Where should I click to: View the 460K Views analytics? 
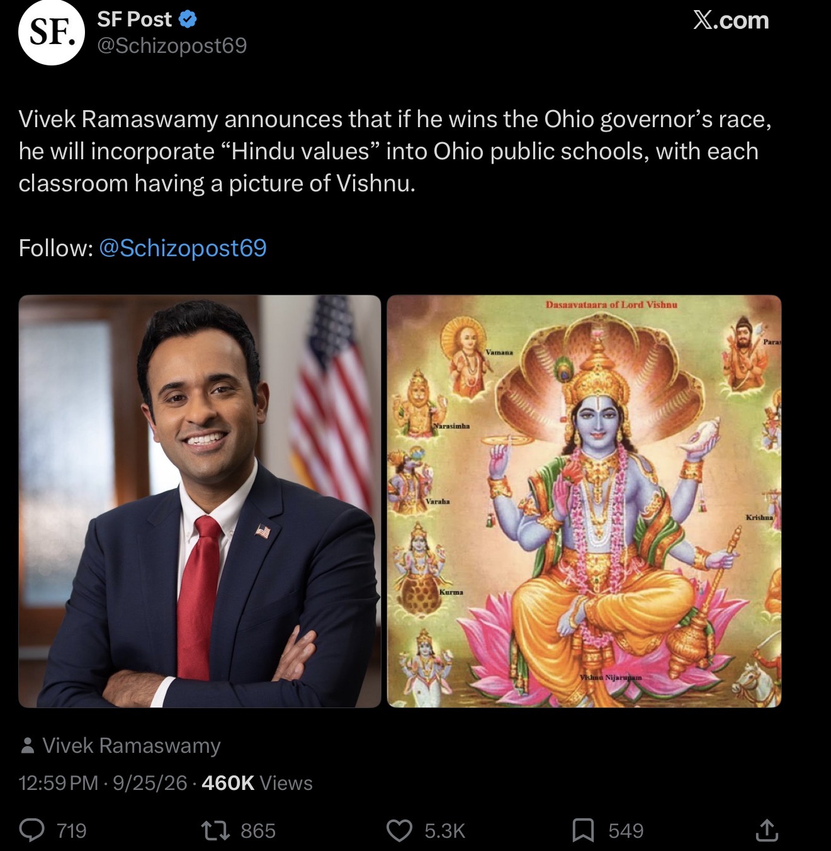257,783
